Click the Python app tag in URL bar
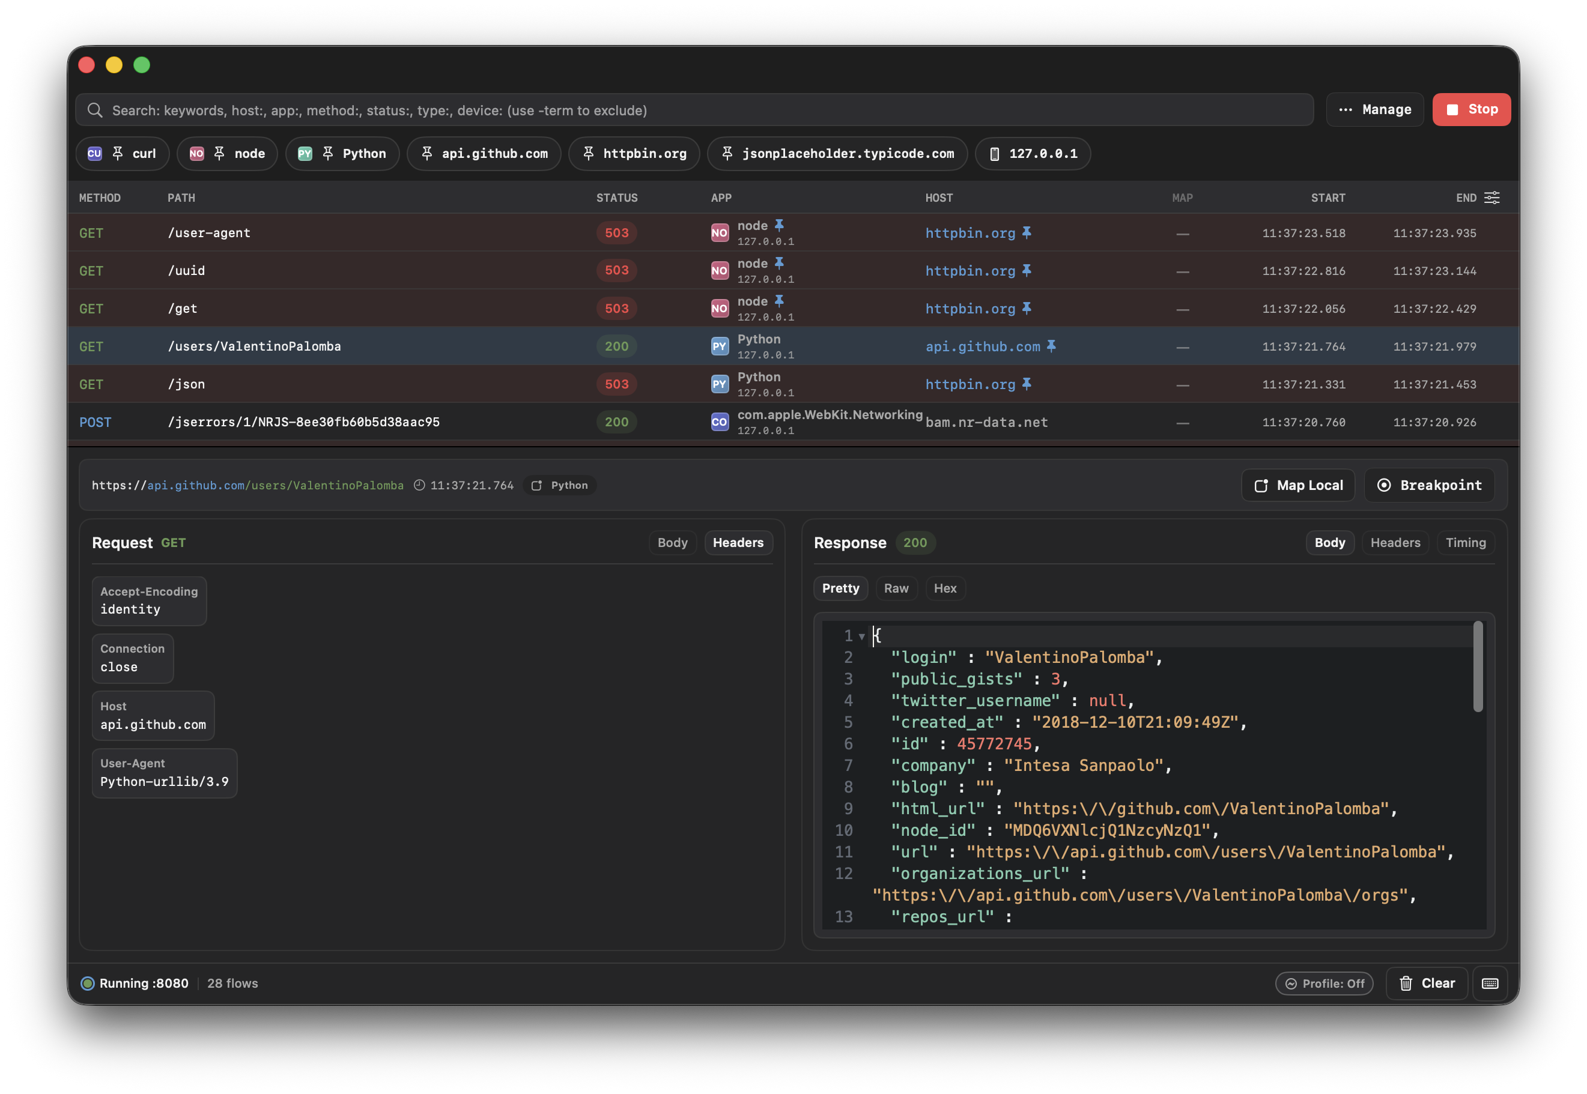This screenshot has height=1094, width=1587. [559, 485]
